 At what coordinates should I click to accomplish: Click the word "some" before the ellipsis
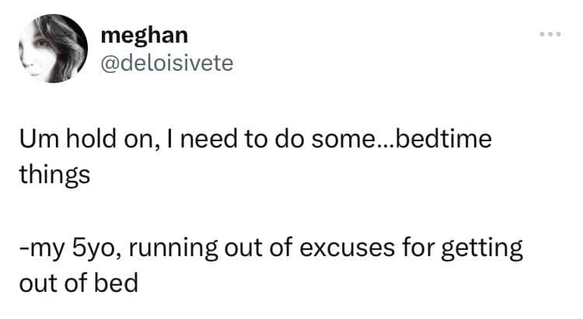coord(338,142)
